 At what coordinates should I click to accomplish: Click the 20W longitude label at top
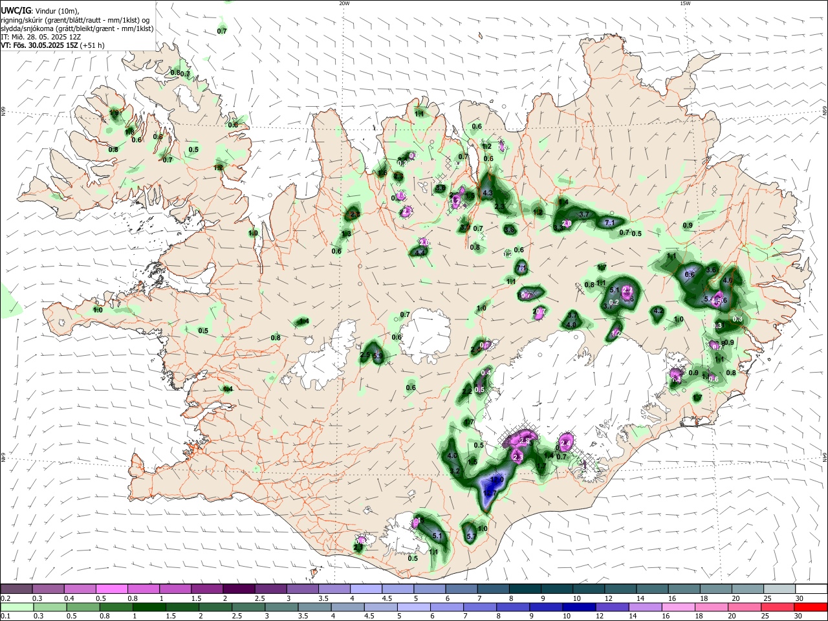(x=344, y=3)
